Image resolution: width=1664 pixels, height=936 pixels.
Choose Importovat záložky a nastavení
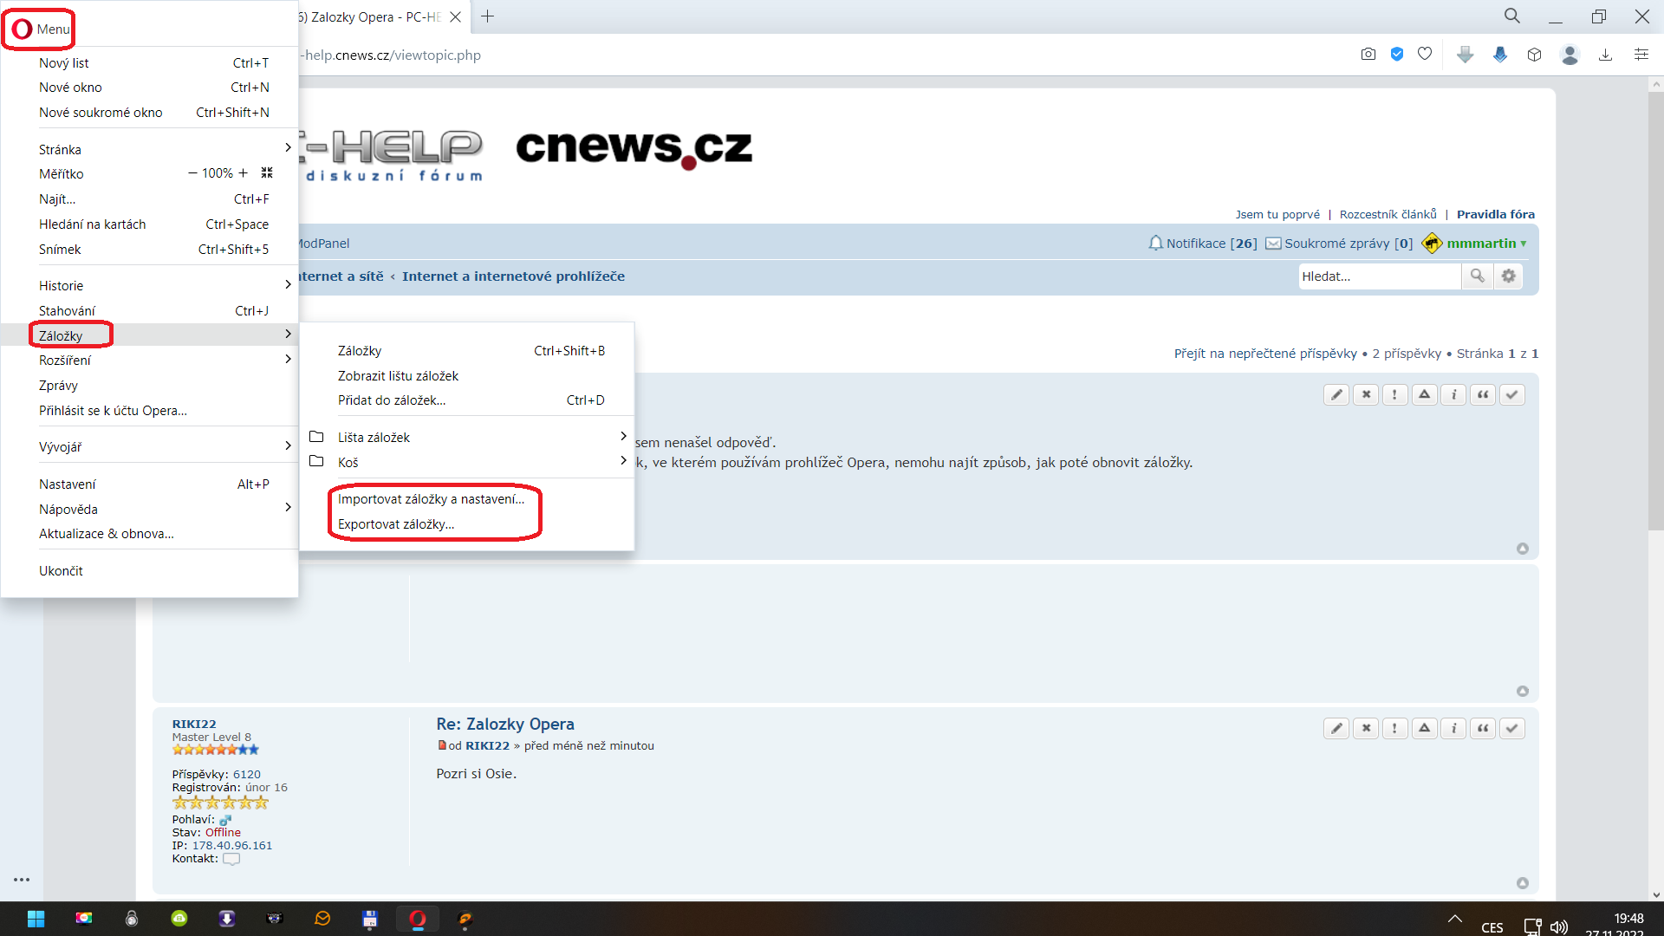click(x=431, y=499)
